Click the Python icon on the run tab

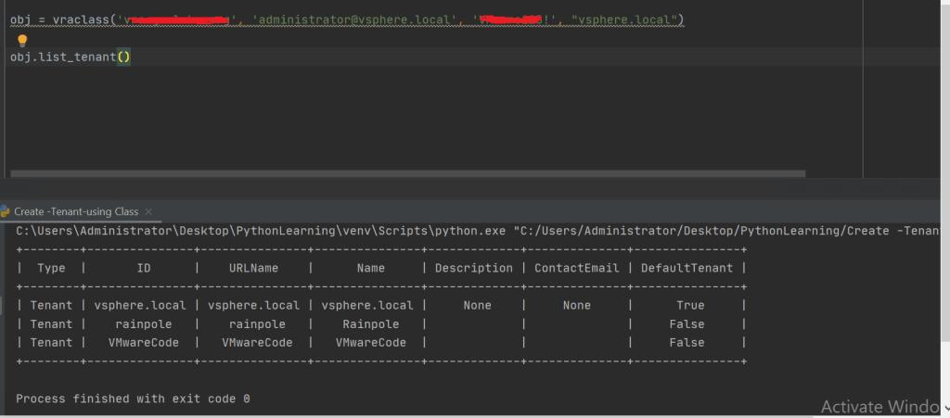[x=6, y=211]
